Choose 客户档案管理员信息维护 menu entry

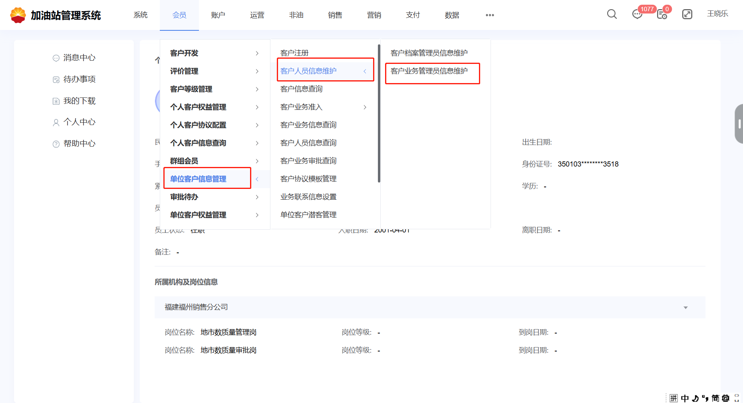click(429, 53)
